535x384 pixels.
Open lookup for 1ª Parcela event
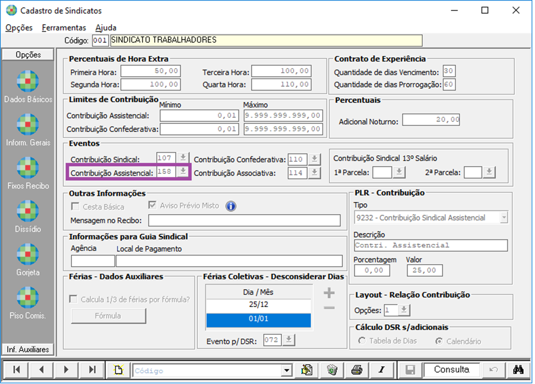pyautogui.click(x=399, y=172)
